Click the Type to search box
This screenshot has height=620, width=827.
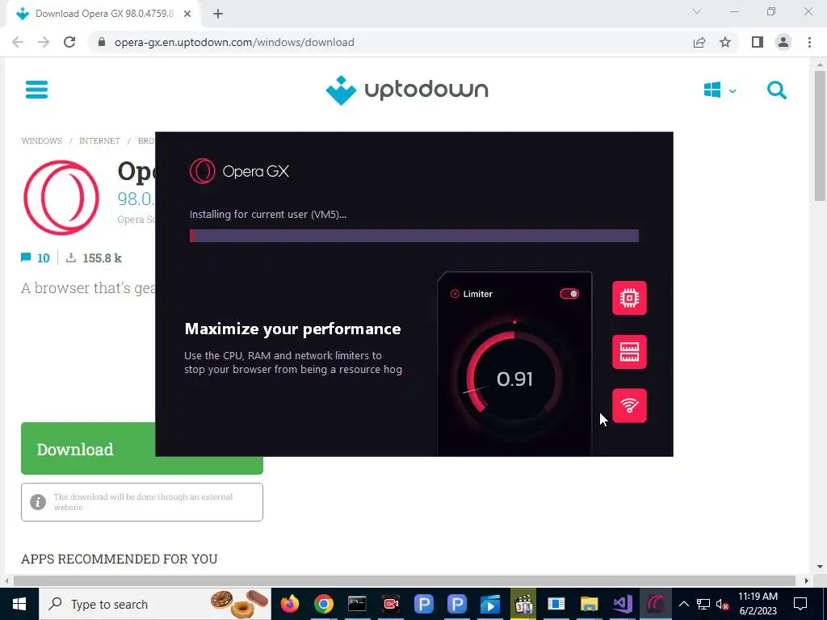155,604
